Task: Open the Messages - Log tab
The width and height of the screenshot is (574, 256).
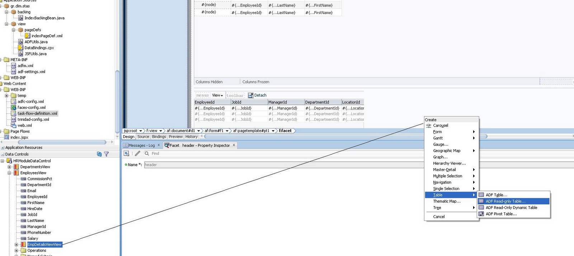Action: (142, 145)
